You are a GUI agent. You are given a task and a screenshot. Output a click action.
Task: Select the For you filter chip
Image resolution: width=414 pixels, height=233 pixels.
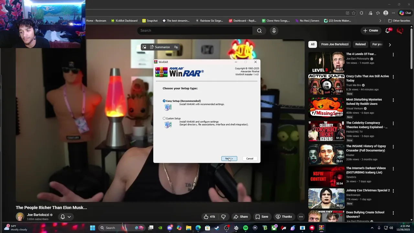tap(377, 44)
